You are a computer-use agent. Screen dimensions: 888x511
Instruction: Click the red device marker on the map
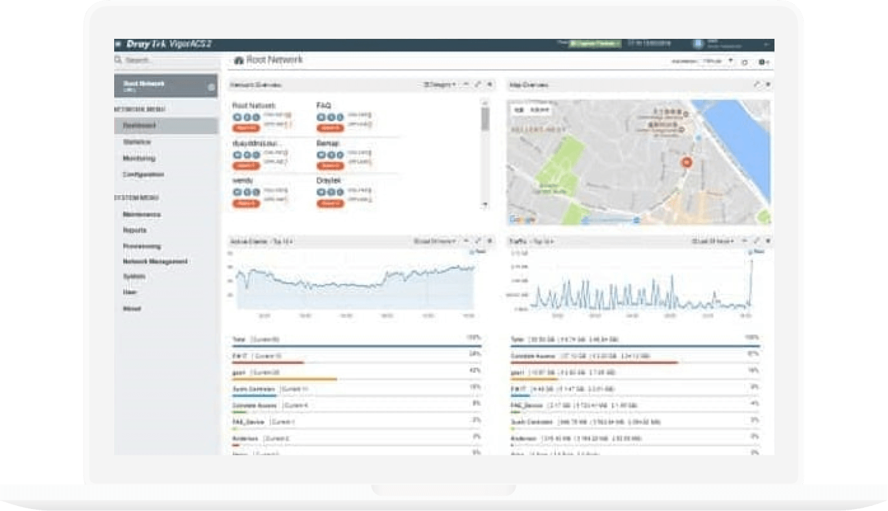pos(687,162)
